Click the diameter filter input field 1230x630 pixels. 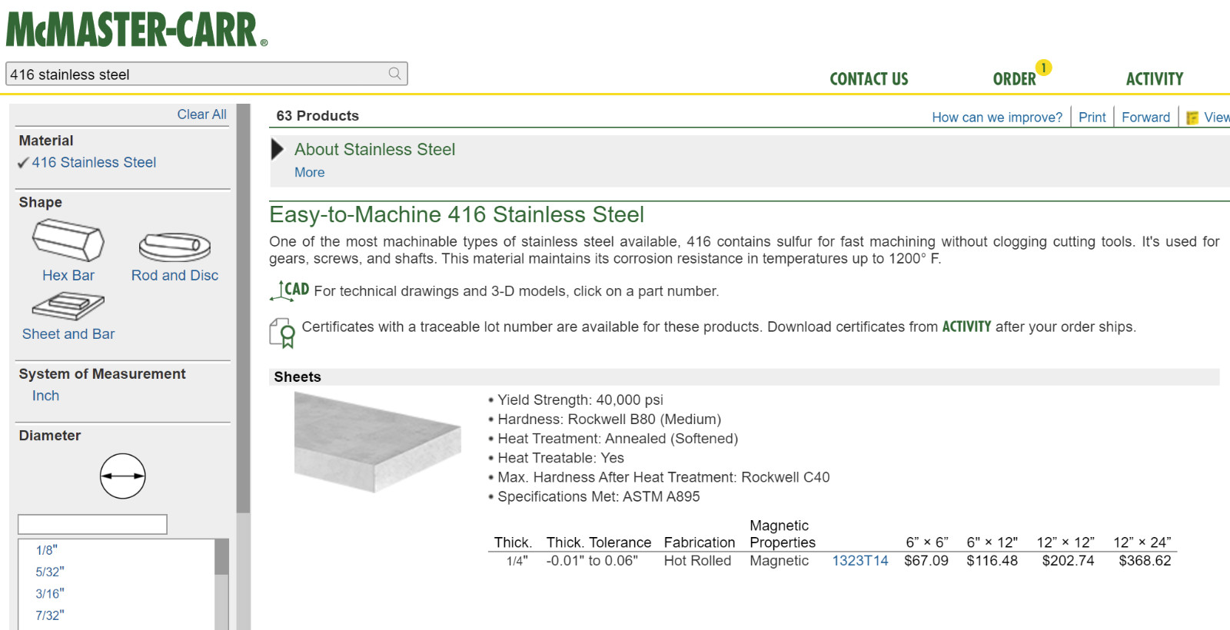click(92, 524)
